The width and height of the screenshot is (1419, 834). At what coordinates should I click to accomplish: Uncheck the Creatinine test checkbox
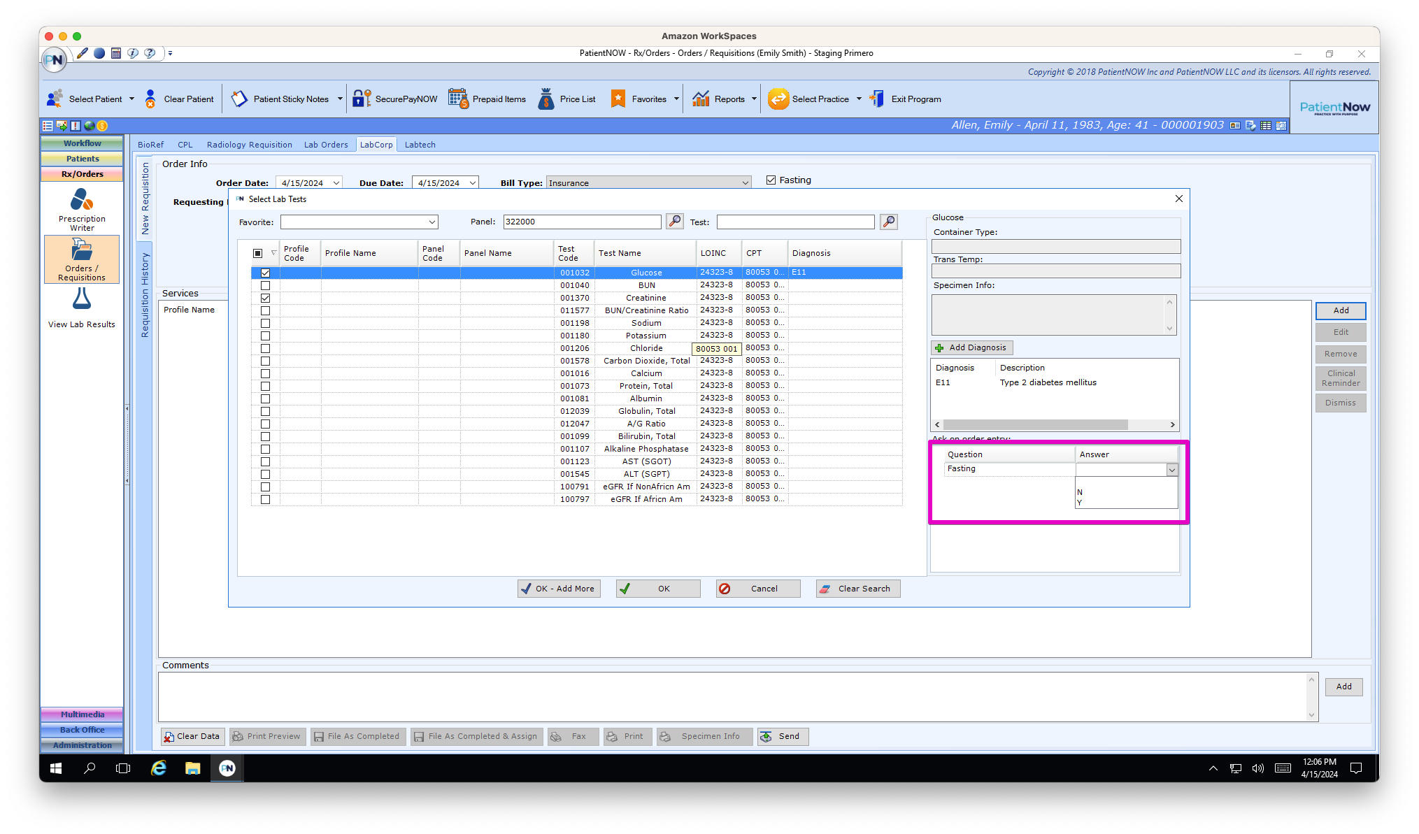(x=265, y=298)
